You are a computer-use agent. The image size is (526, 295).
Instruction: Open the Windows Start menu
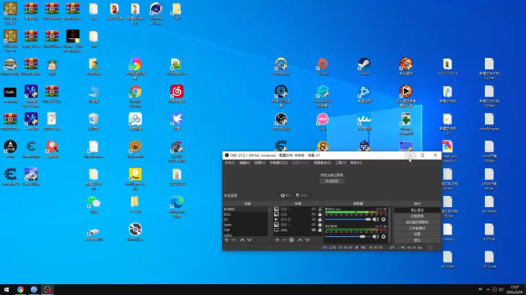point(7,289)
